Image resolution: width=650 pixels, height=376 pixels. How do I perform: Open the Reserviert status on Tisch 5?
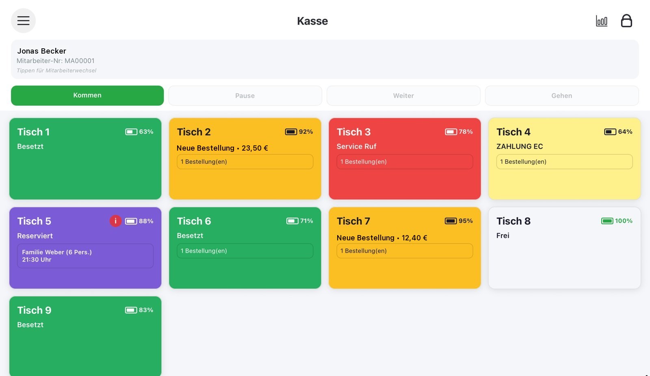pyautogui.click(x=35, y=236)
